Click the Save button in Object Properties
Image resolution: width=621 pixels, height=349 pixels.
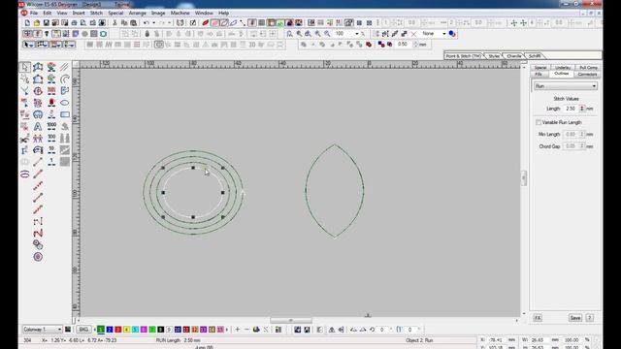(x=575, y=318)
